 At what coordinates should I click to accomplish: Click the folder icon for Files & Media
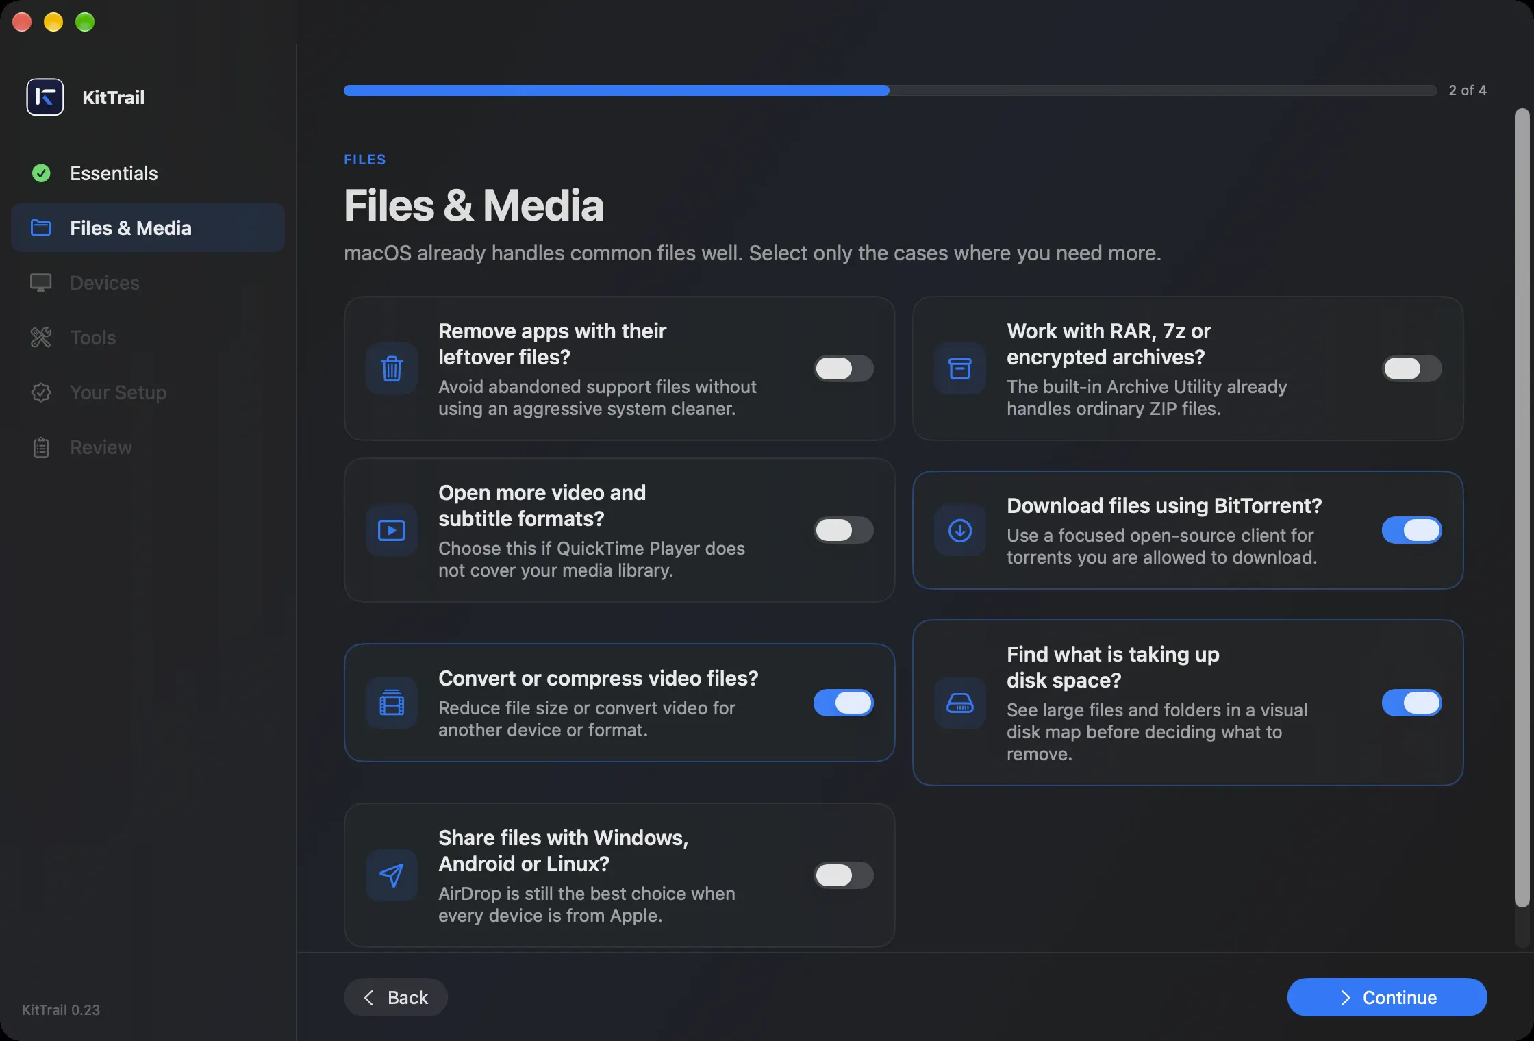tap(41, 227)
